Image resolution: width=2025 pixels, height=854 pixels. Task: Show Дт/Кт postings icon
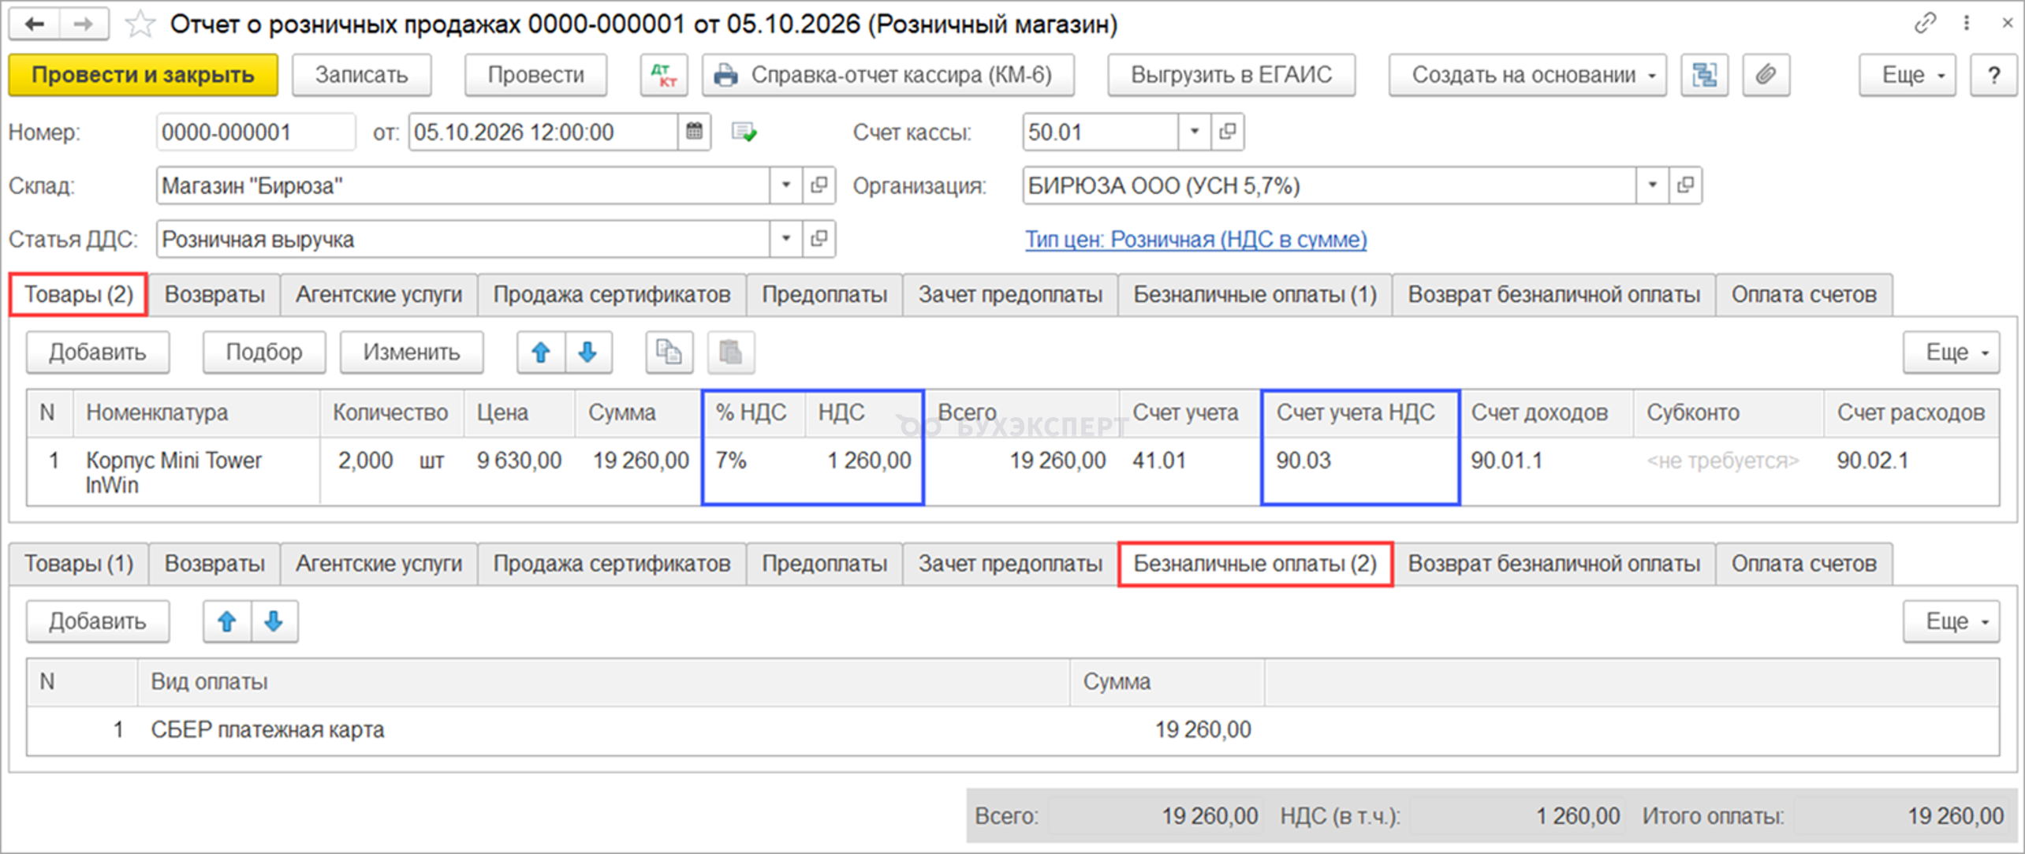pos(664,75)
